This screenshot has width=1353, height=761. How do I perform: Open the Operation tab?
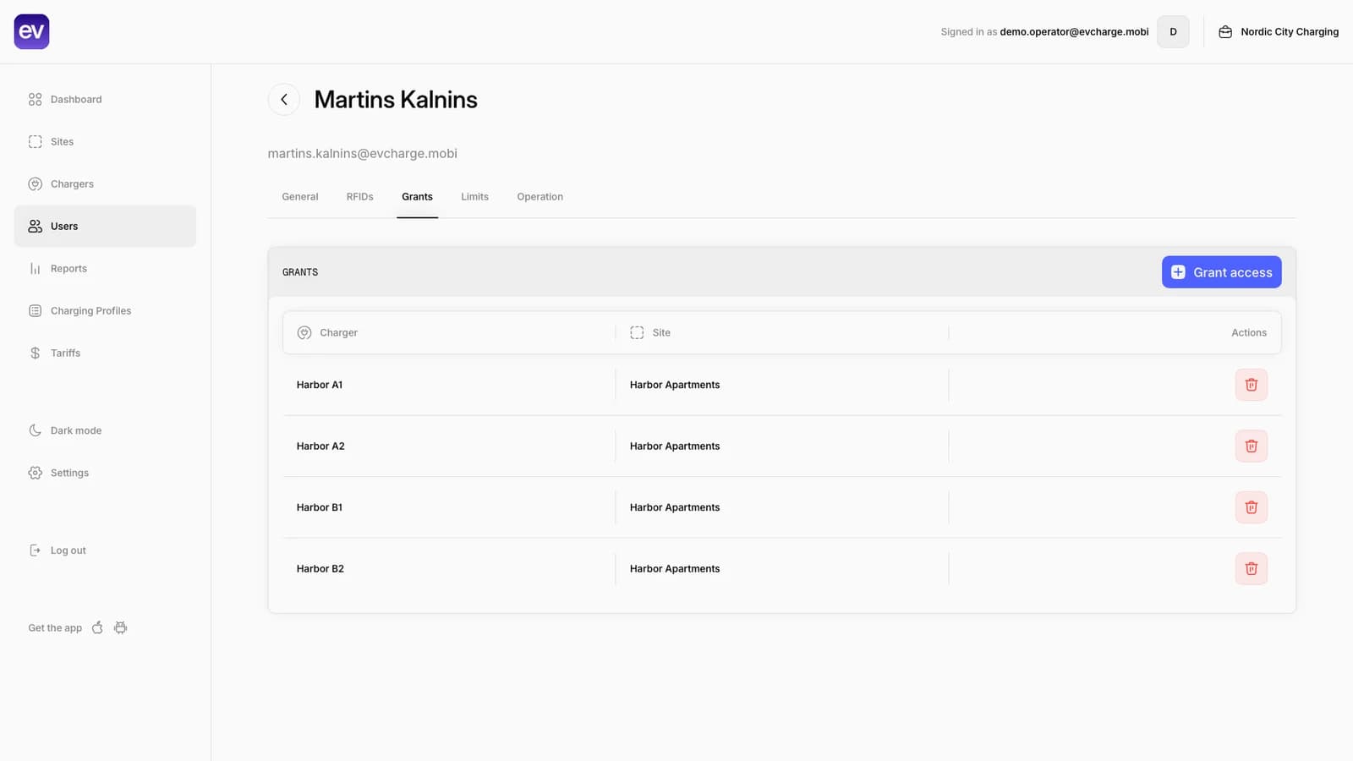click(540, 196)
